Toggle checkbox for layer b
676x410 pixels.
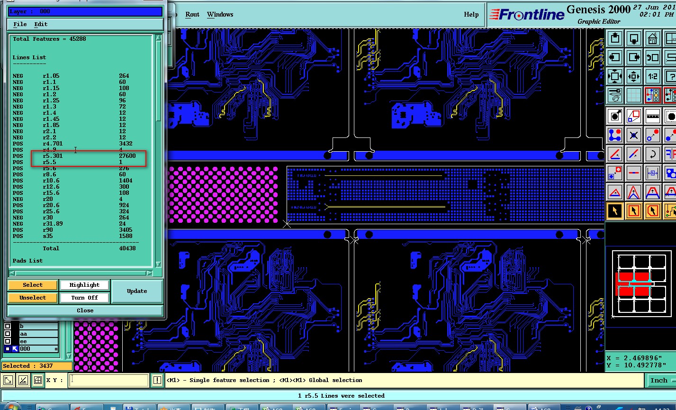(8, 326)
